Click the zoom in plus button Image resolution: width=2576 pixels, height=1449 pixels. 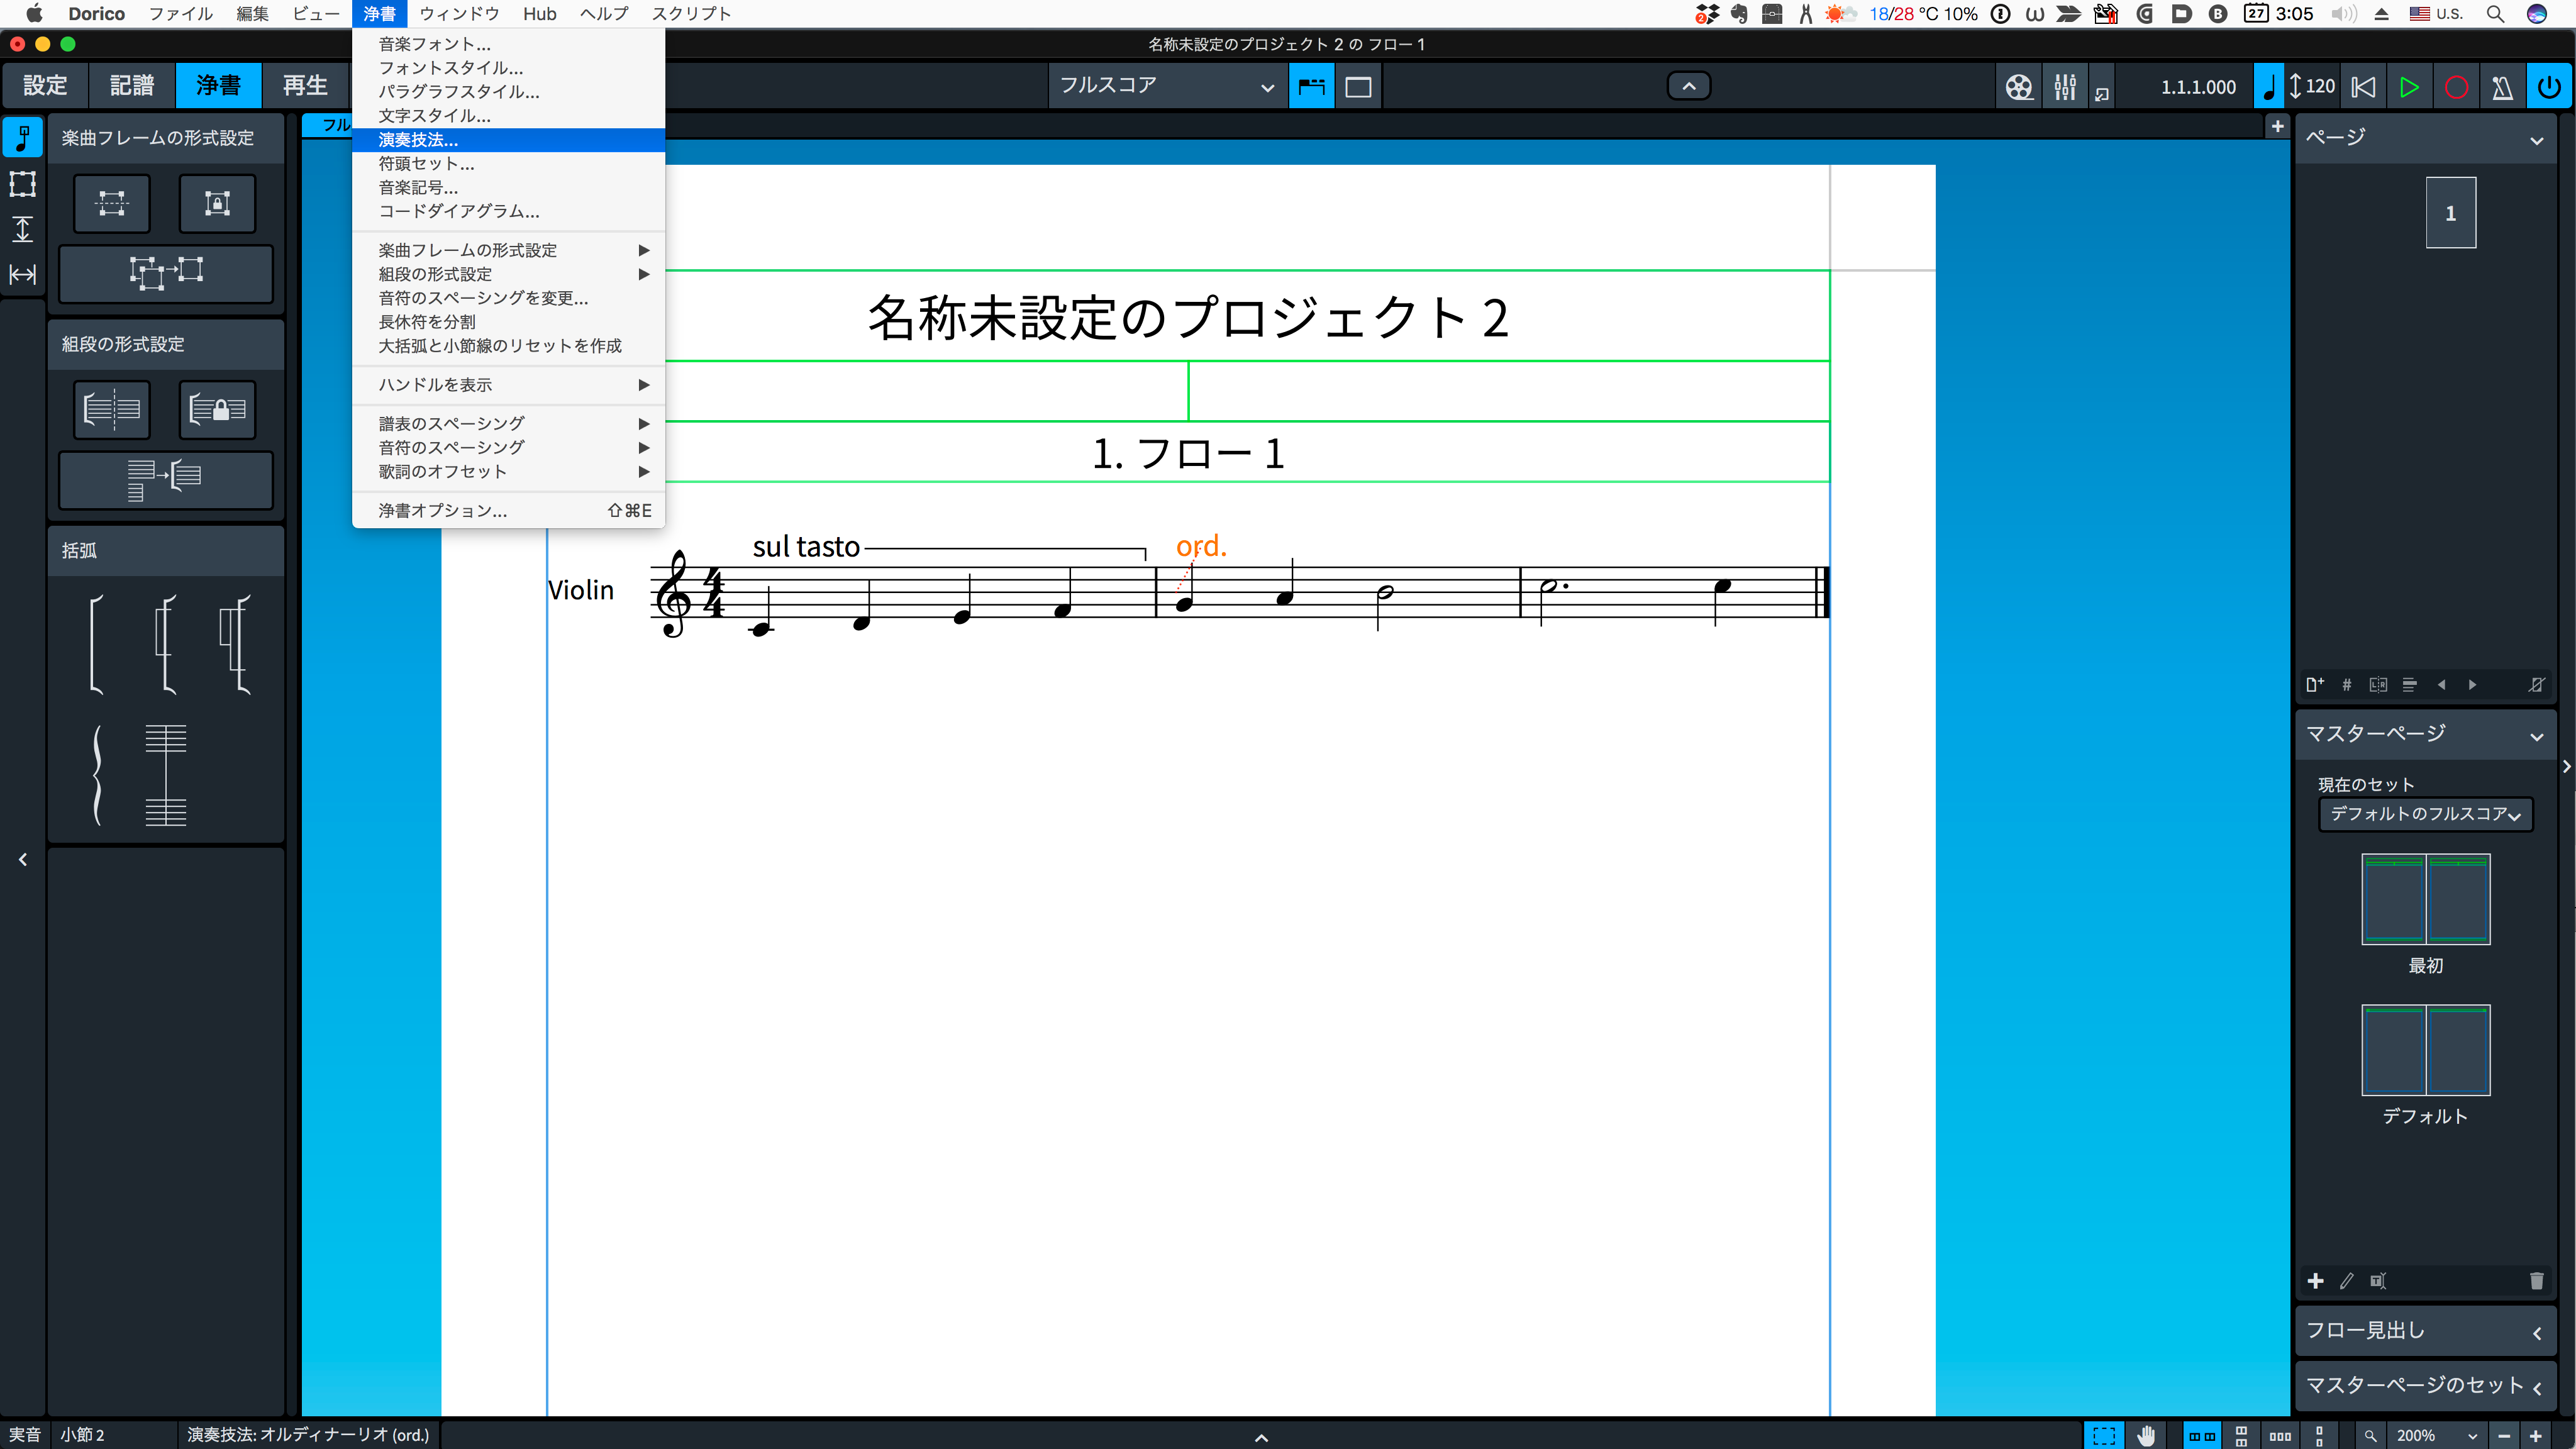click(x=2535, y=1436)
